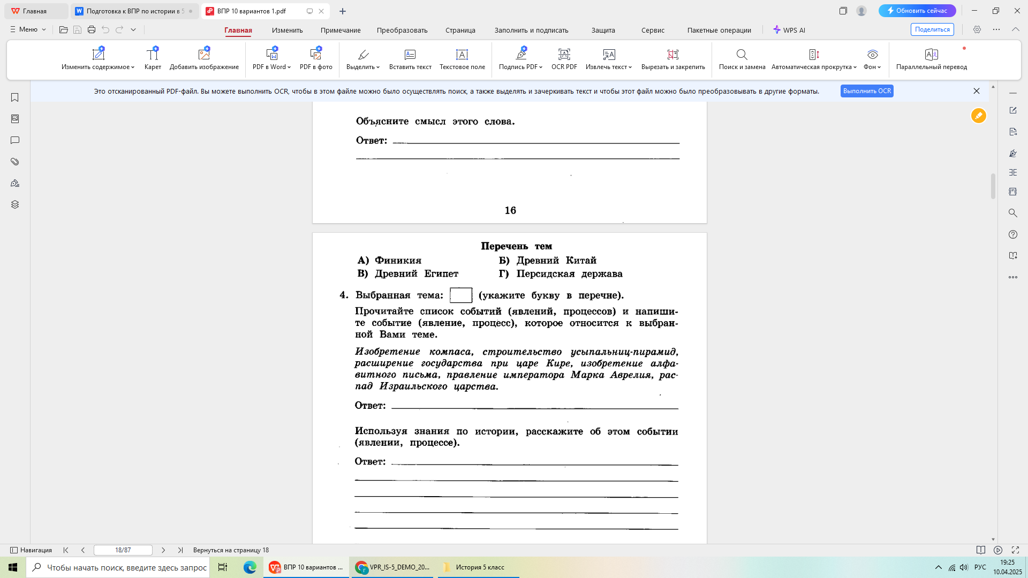
Task: Open help icon in right sidebar
Action: [x=1013, y=234]
